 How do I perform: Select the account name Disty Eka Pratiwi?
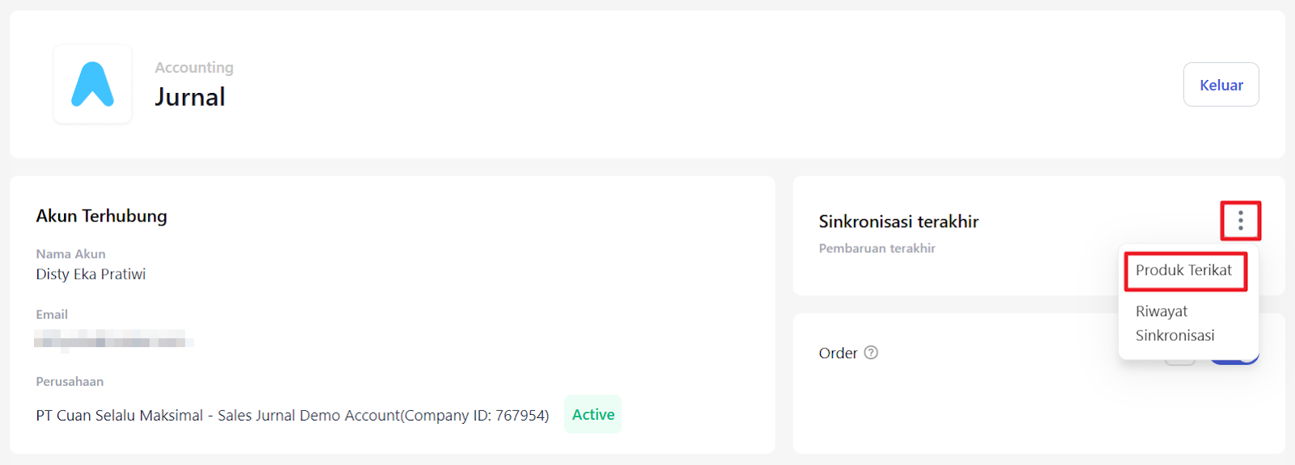click(x=91, y=274)
